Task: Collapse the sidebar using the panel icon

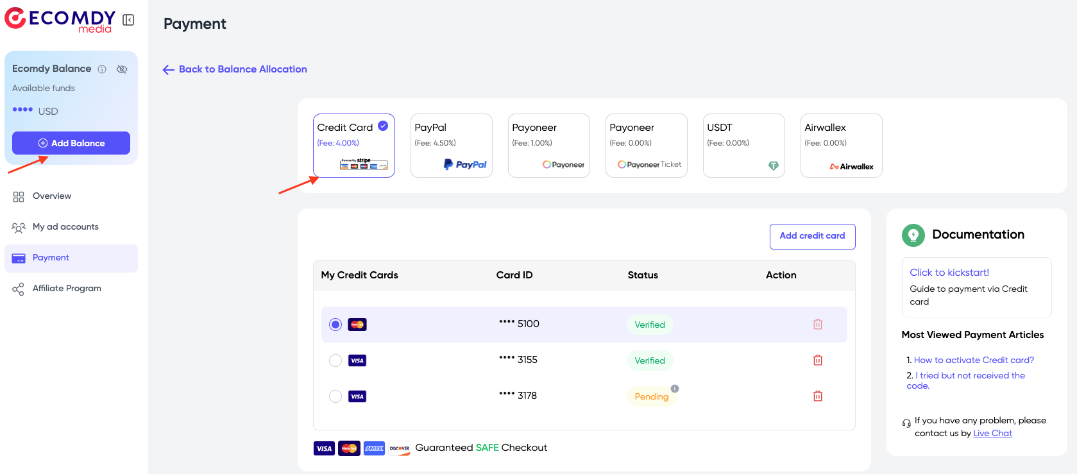Action: pos(128,20)
